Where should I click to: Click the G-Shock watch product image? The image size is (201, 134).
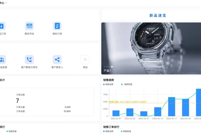[x=151, y=48]
